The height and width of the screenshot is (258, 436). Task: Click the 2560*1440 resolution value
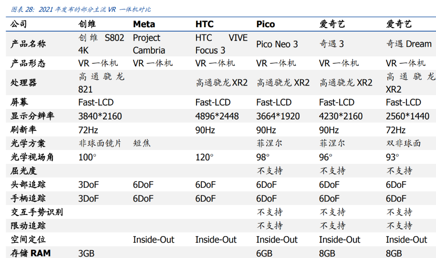(x=408, y=116)
